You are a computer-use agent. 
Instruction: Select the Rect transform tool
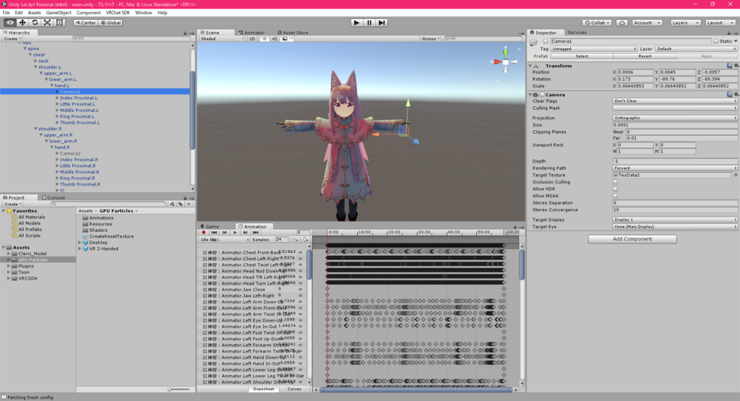[x=59, y=22]
